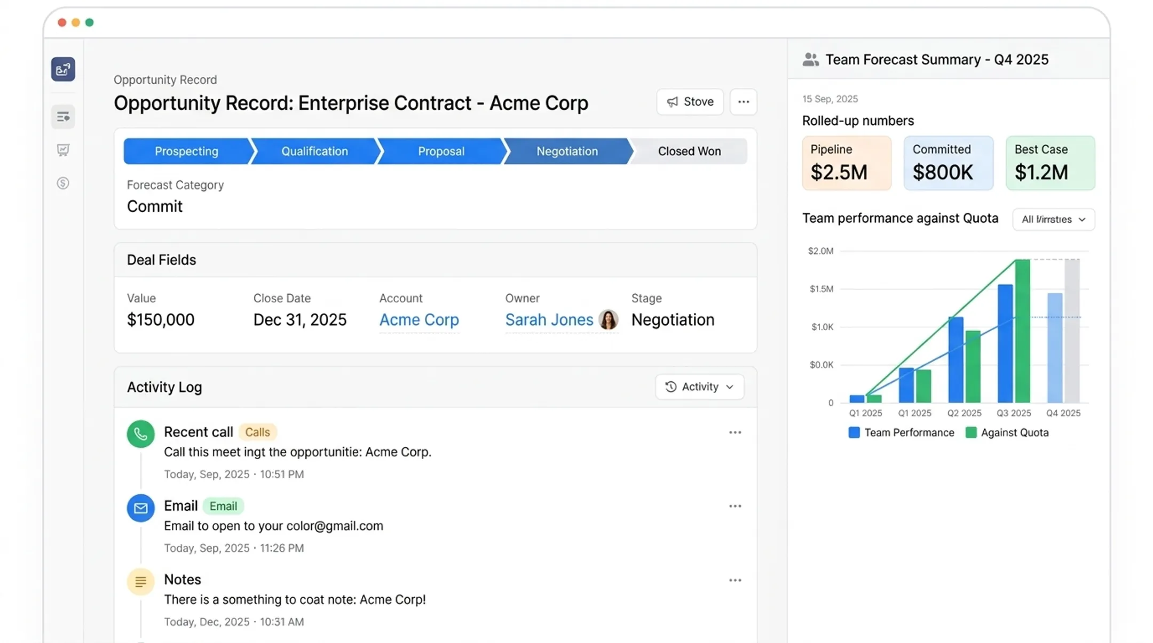Click the yellow notes icon
The image size is (1153, 643).
point(140,582)
